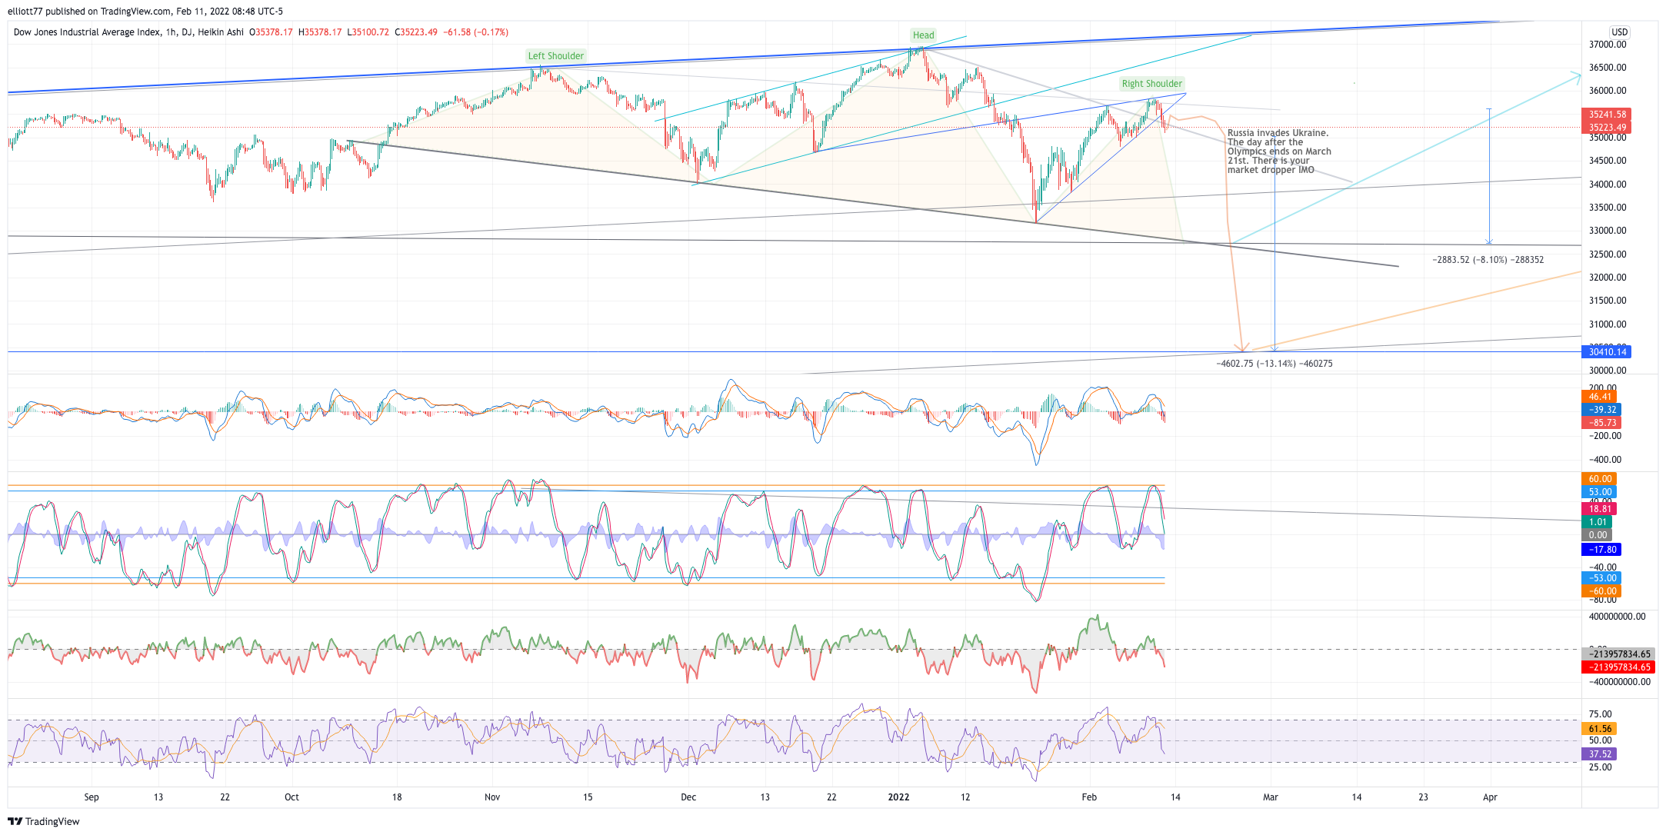
Task: Select the Right Shoulder label
Action: pyautogui.click(x=1151, y=84)
